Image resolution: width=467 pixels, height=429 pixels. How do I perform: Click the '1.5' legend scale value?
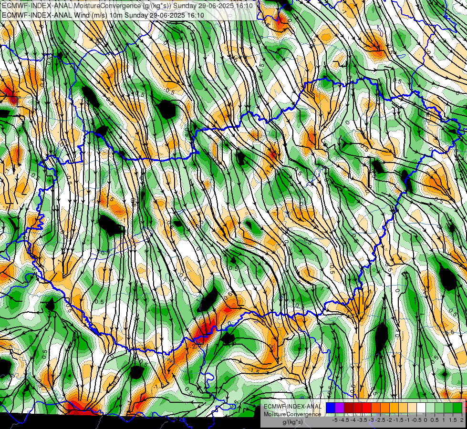(x=452, y=420)
